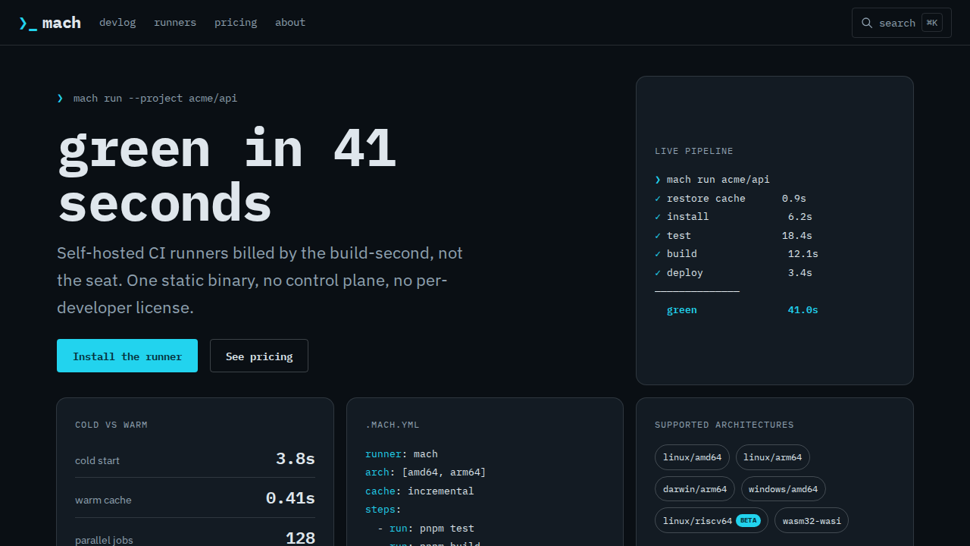The image size is (970, 546).
Task: Click the 'steps:' config line
Action: coord(383,510)
